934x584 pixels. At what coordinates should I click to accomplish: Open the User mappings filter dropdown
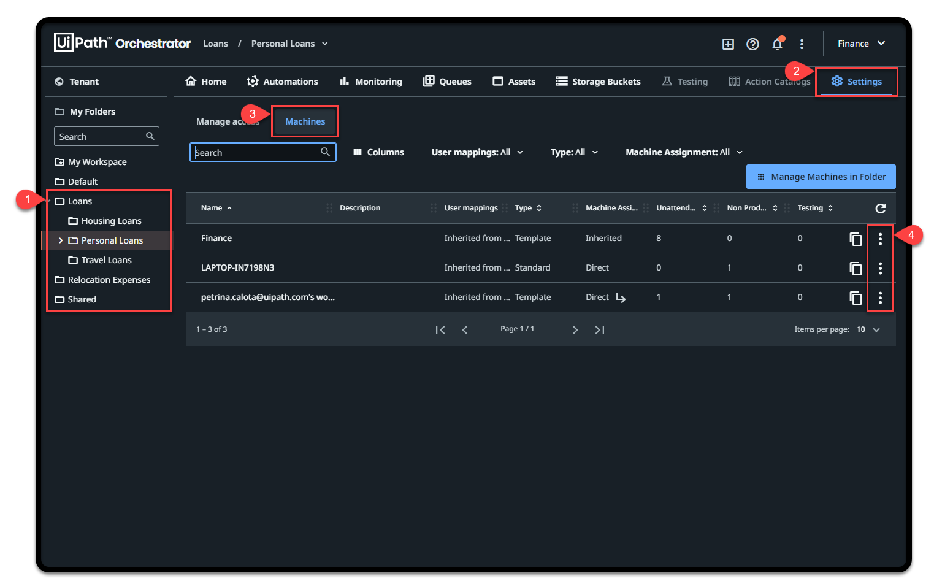477,152
